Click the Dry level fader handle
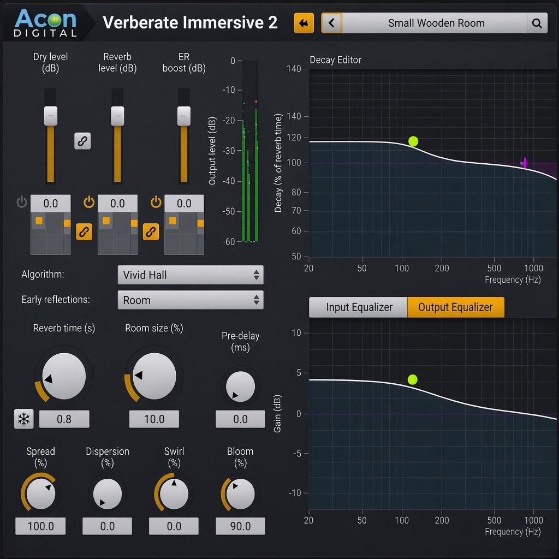The width and height of the screenshot is (559, 559). (51, 116)
